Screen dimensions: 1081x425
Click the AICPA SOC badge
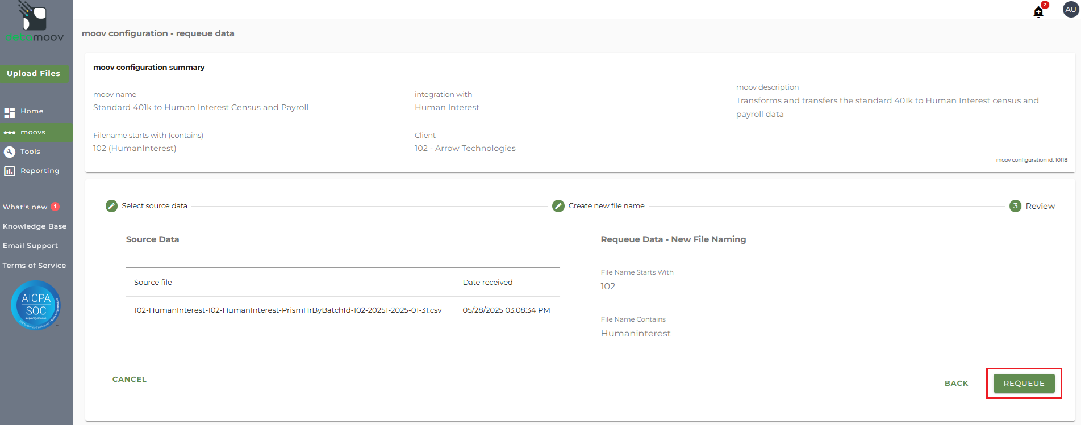(36, 305)
